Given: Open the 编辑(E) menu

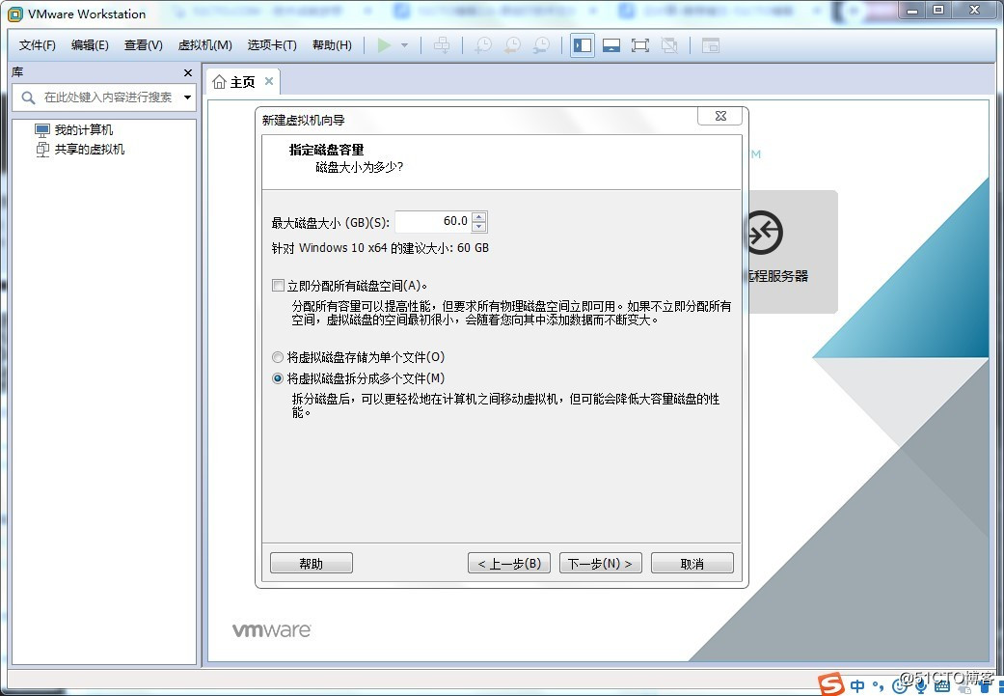Looking at the screenshot, I should pos(90,44).
